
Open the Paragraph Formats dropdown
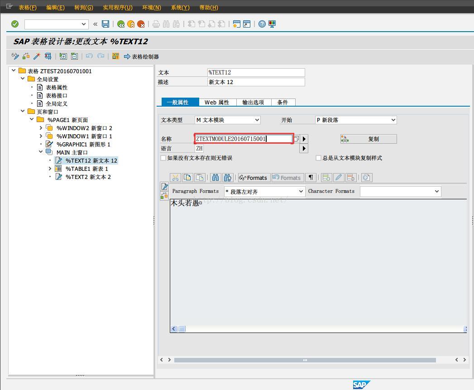pyautogui.click(x=301, y=191)
